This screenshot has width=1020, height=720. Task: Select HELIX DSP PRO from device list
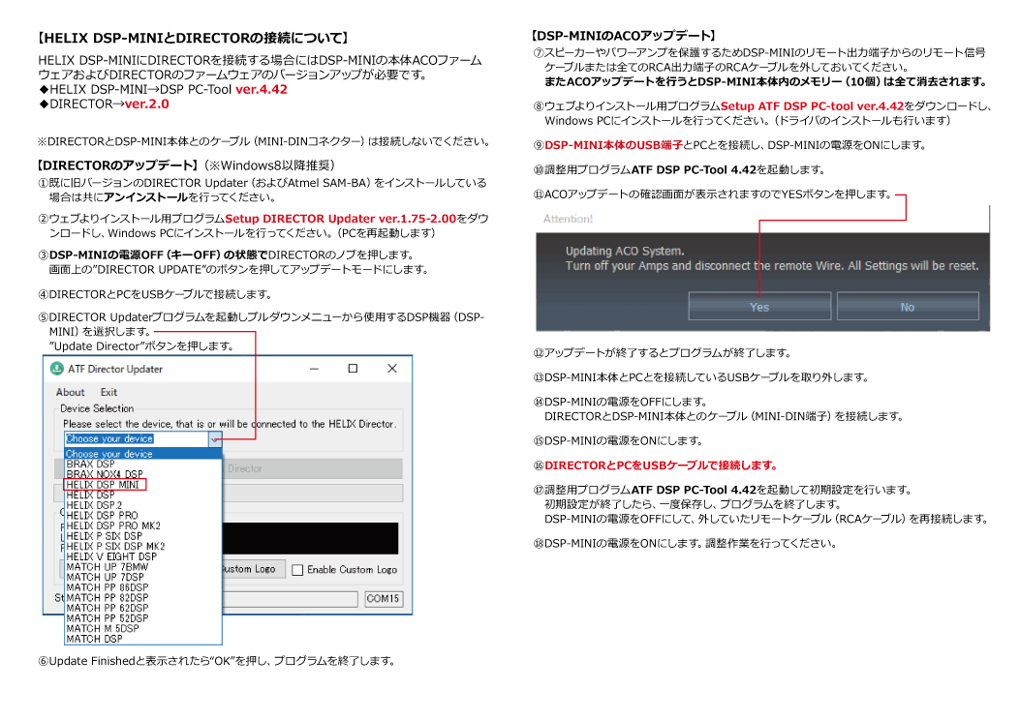point(143,515)
